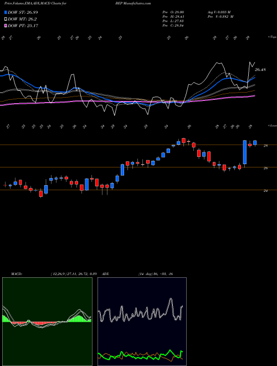
Task: Click the 24 price axis label
Action: pyautogui.click(x=265, y=191)
